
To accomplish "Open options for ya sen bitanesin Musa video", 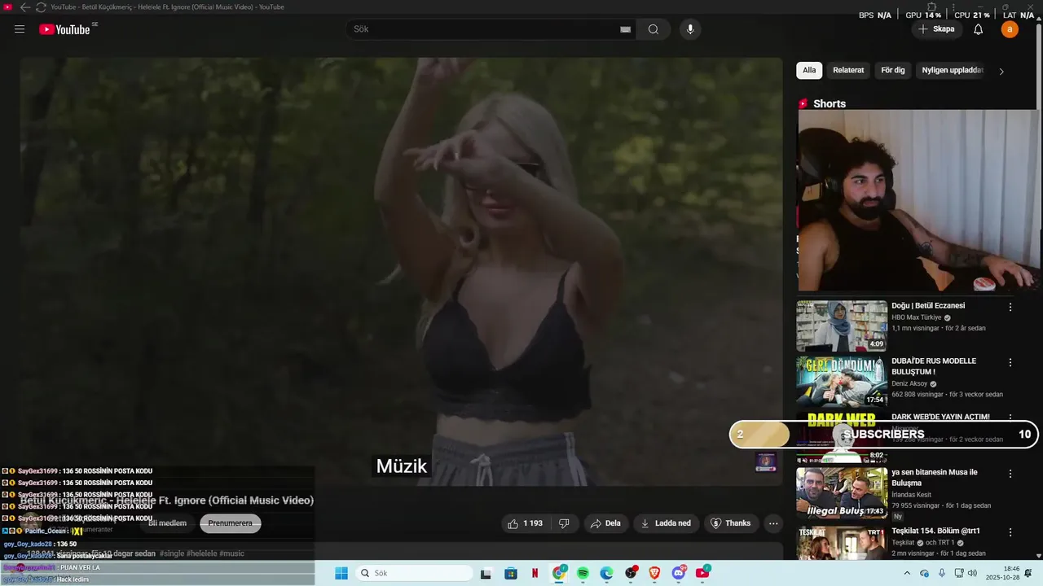I will tap(1010, 474).
